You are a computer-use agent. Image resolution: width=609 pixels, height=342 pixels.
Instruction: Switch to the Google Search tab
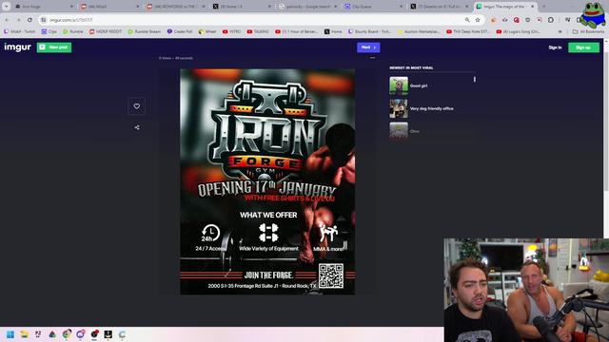(307, 7)
